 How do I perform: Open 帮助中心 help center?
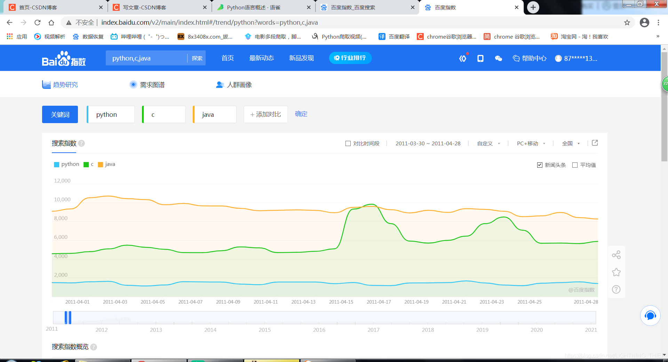coord(530,58)
